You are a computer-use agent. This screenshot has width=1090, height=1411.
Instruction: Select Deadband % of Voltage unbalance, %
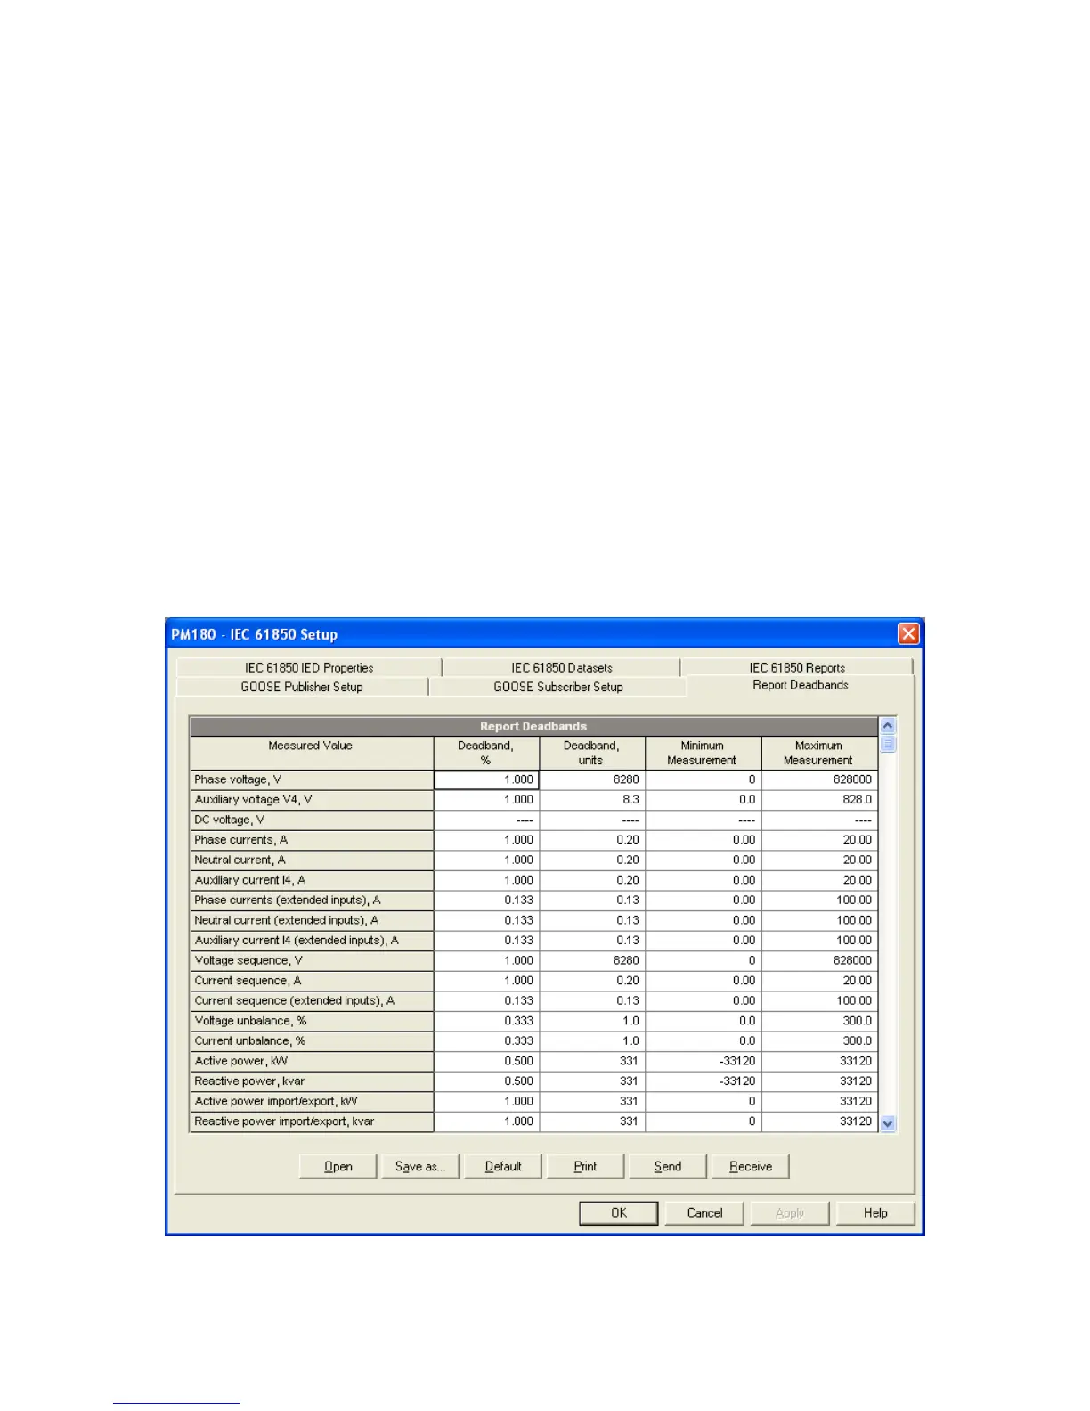tap(486, 1021)
